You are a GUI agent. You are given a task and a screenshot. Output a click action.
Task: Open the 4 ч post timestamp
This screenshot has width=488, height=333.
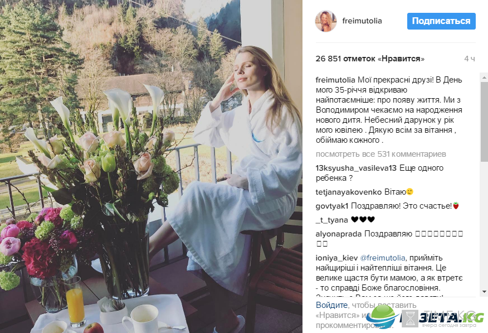click(469, 59)
